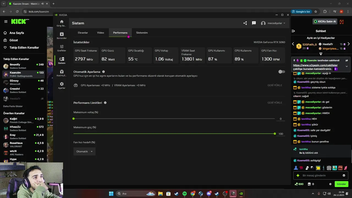Open wtcN ARC Raiders channel
This screenshot has height=198, width=352.
tap(23, 153)
